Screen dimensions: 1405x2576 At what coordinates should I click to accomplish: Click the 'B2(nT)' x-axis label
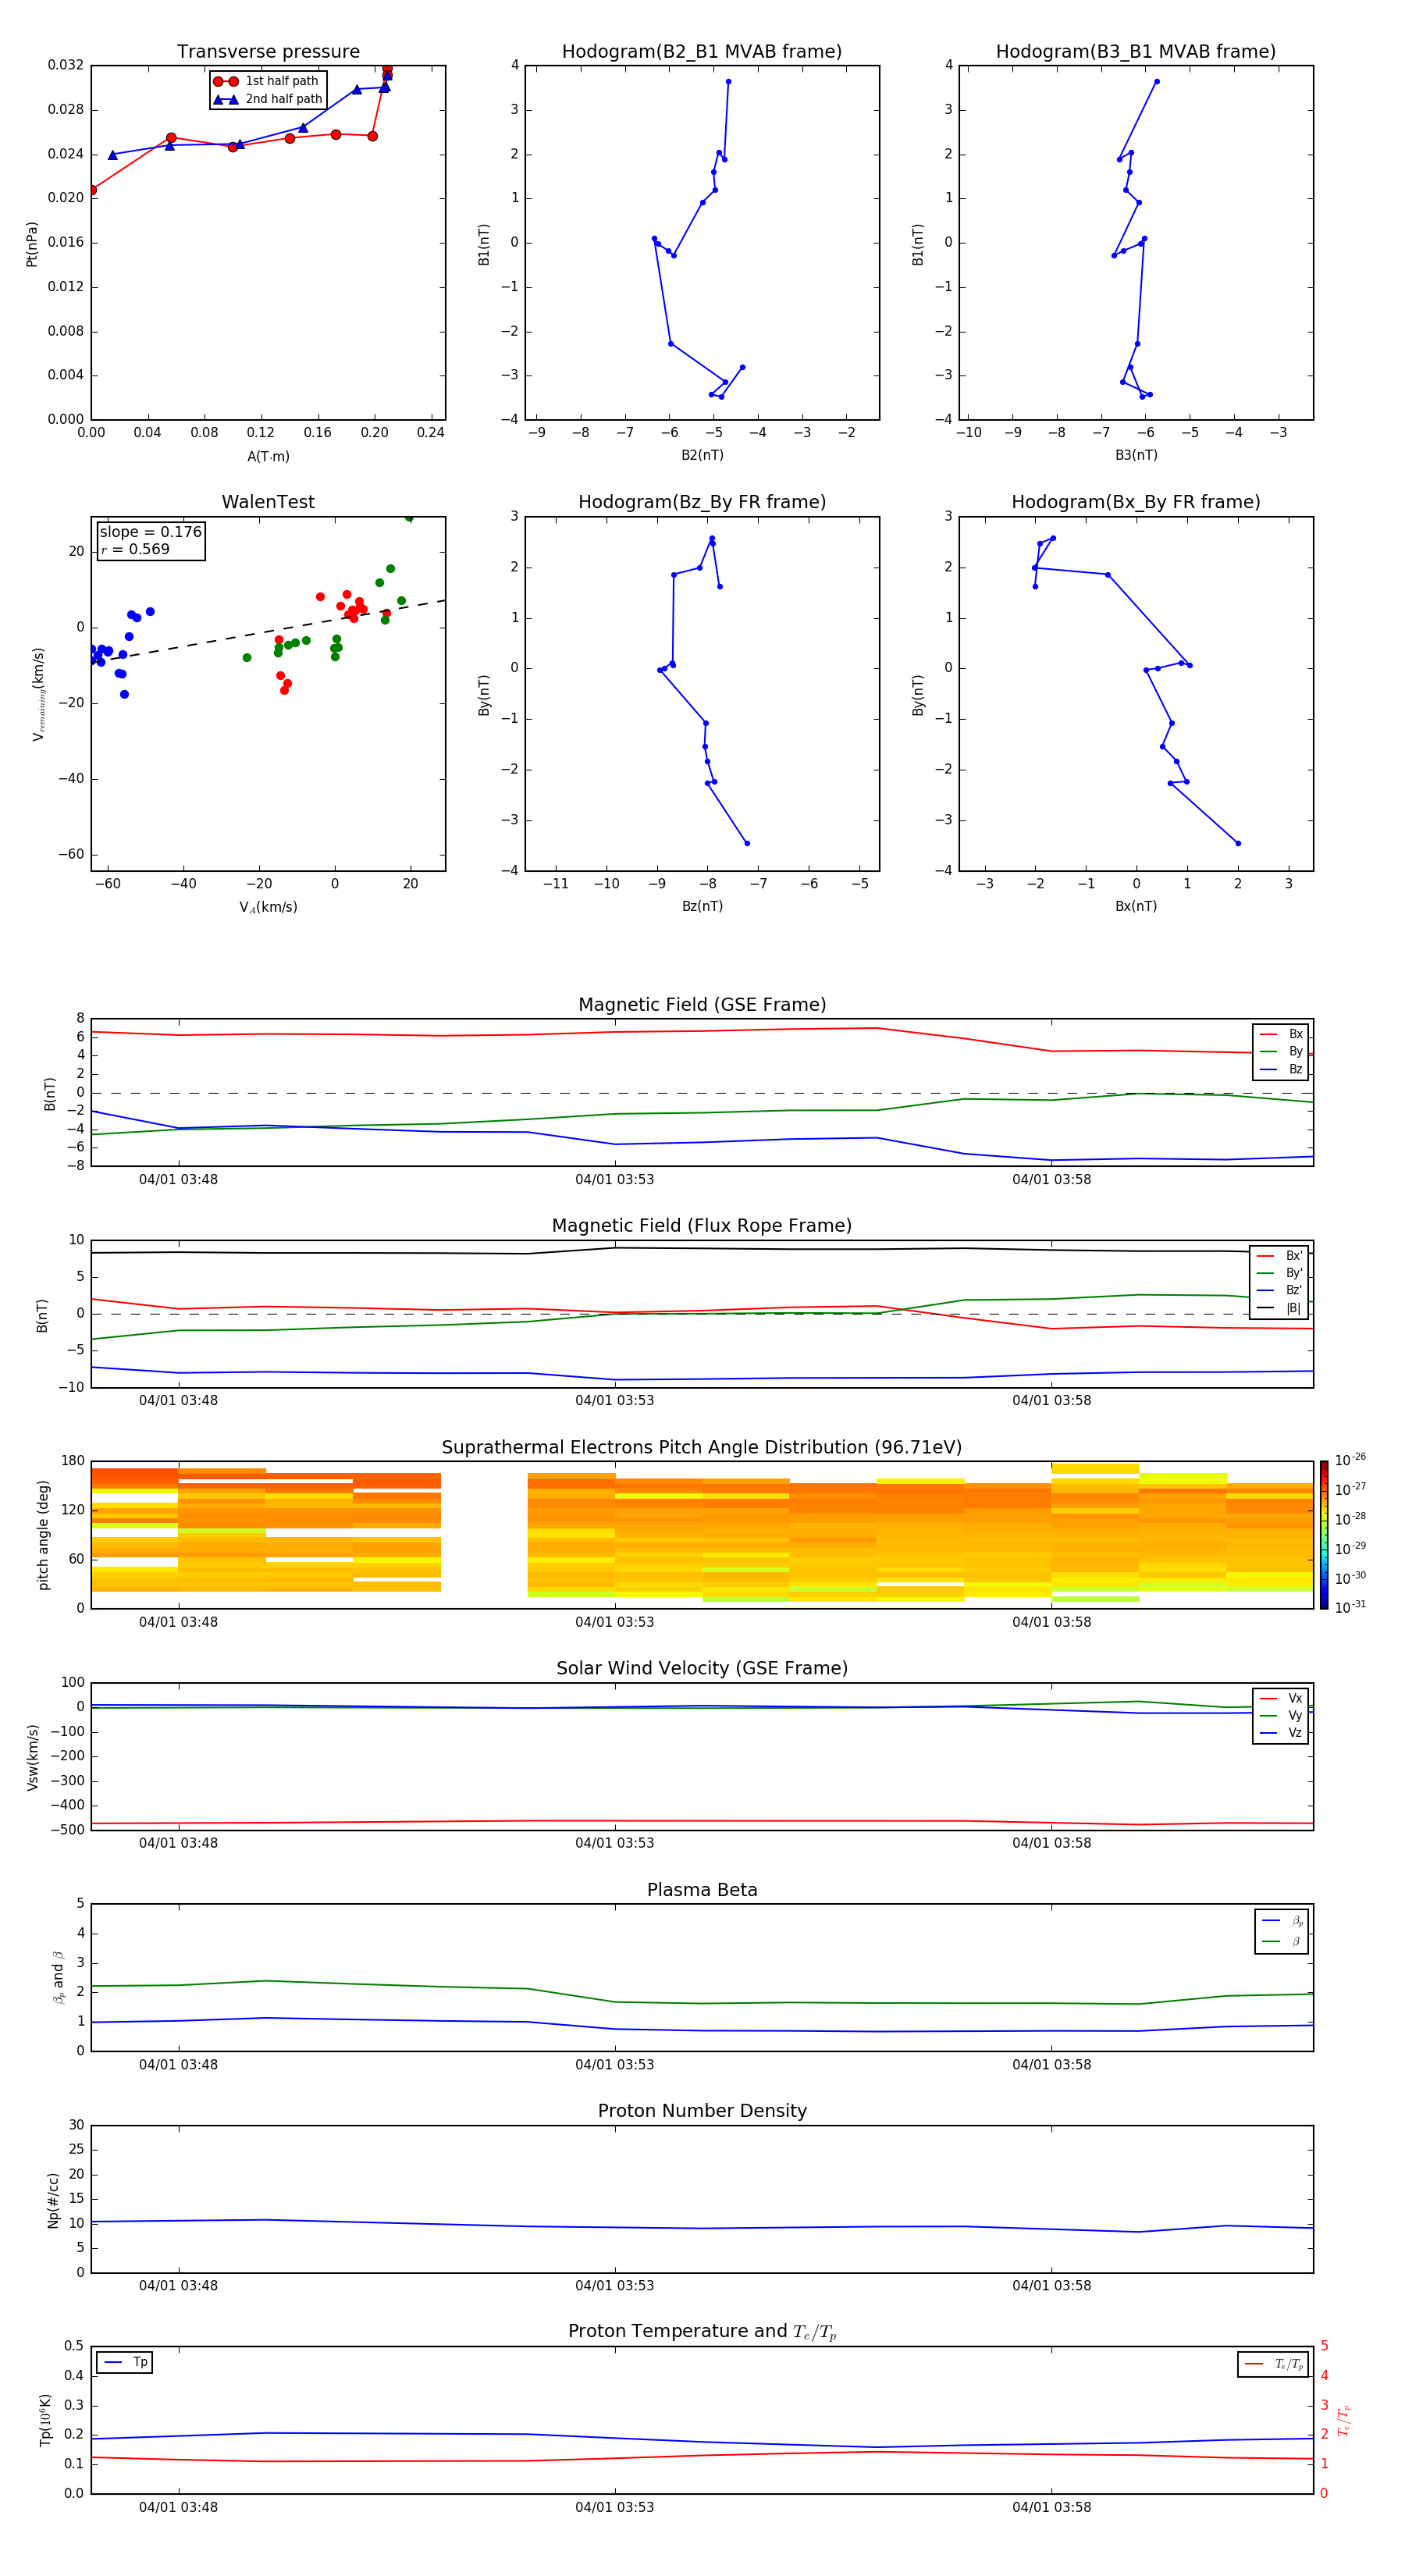pos(702,456)
